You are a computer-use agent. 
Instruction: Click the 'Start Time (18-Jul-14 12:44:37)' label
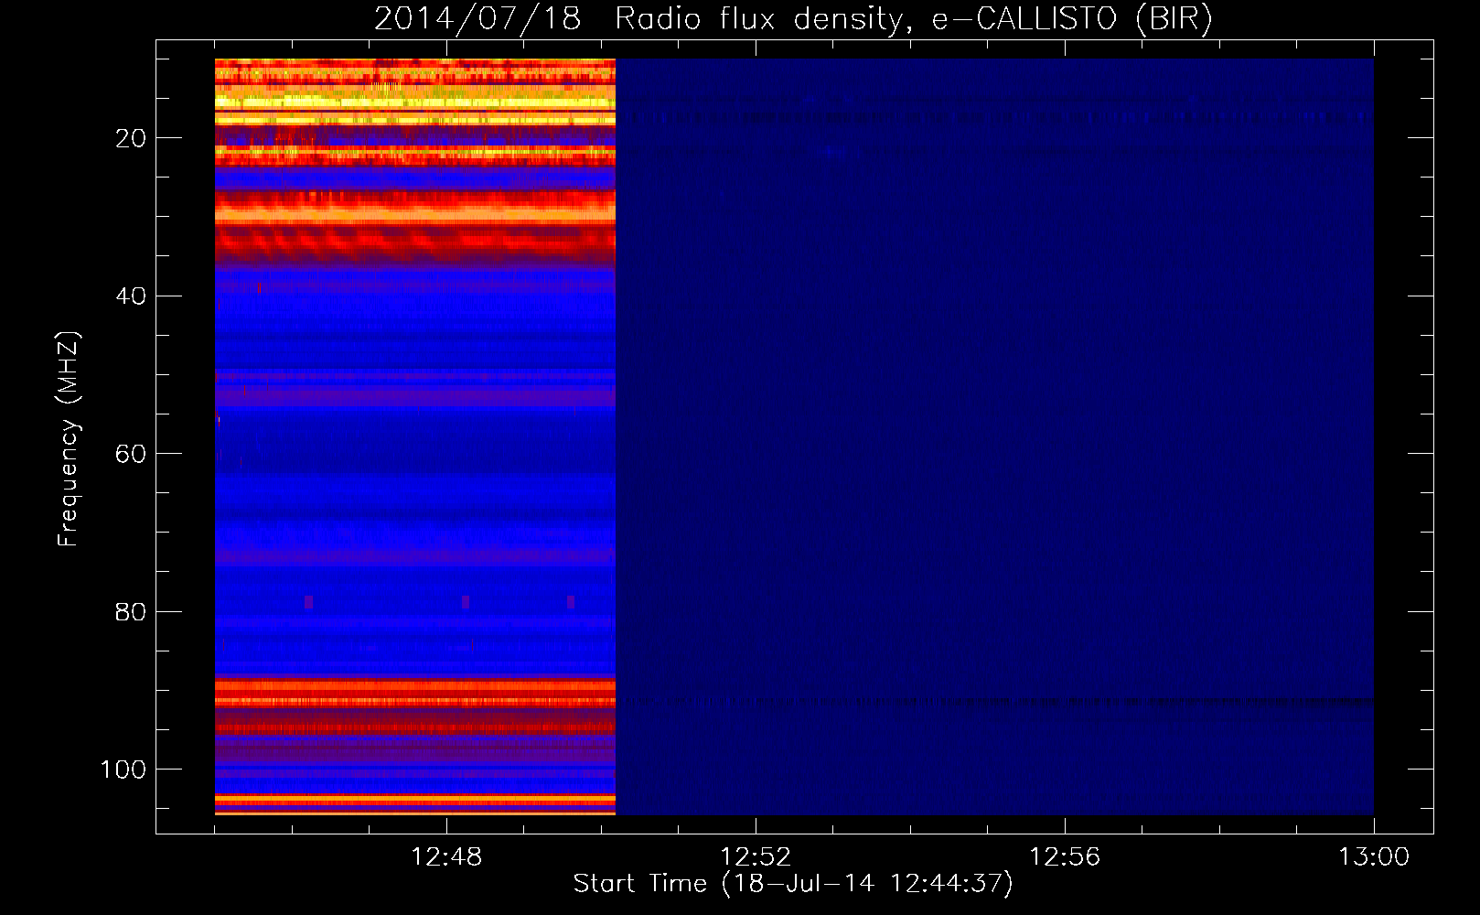pyautogui.click(x=793, y=884)
